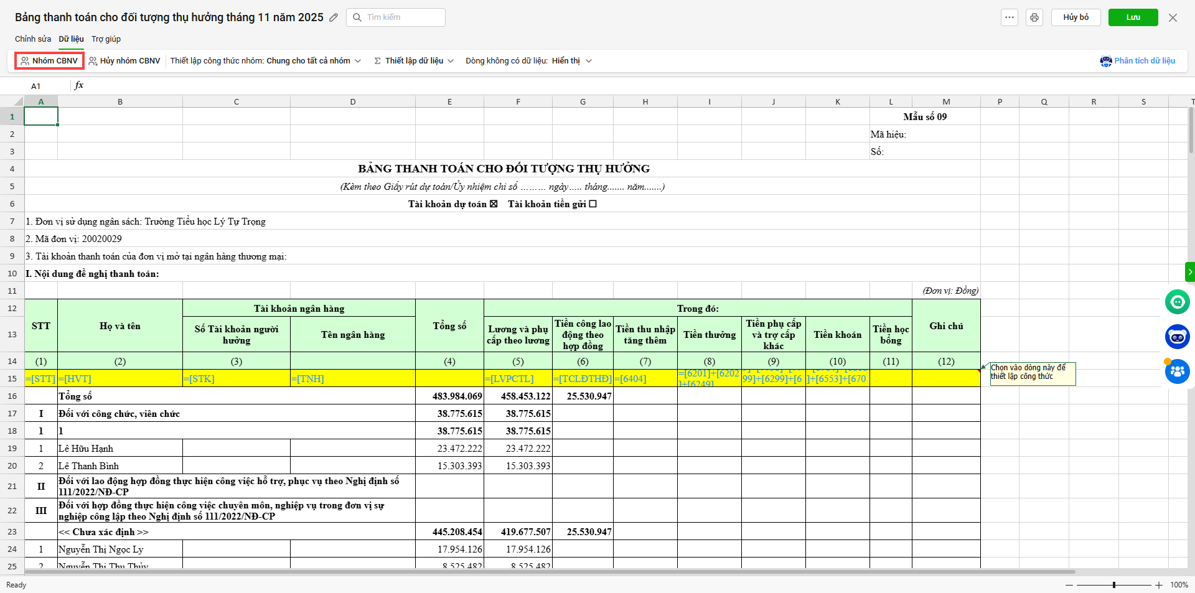Click the zoom in plus icon
The height and width of the screenshot is (593, 1195).
pos(1159,585)
